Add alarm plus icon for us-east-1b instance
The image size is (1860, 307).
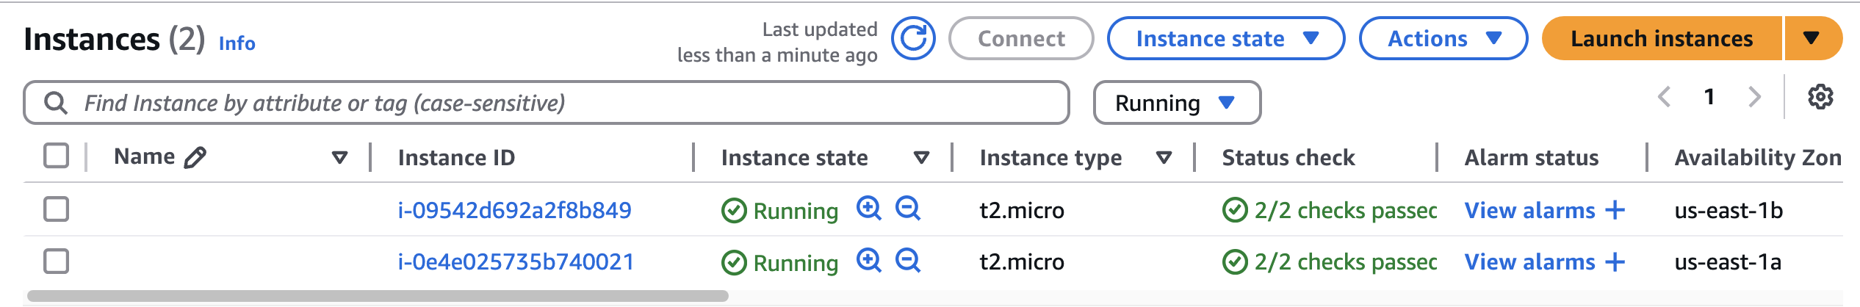pyautogui.click(x=1615, y=211)
